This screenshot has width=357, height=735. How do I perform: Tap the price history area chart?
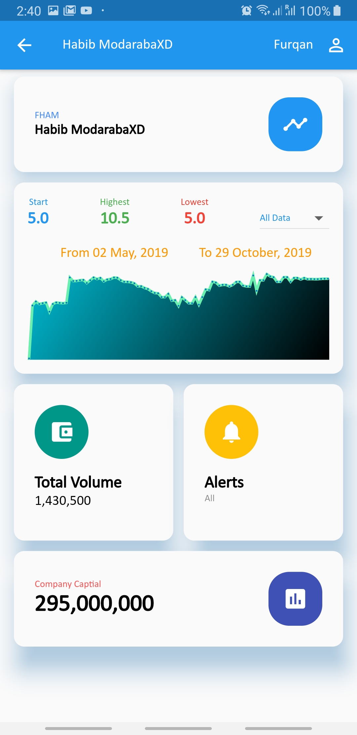[178, 315]
